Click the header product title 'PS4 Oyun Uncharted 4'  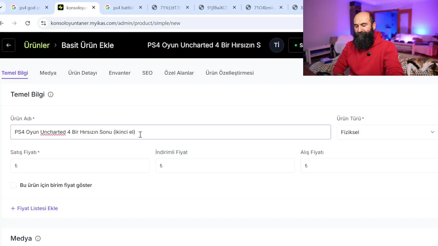204,45
